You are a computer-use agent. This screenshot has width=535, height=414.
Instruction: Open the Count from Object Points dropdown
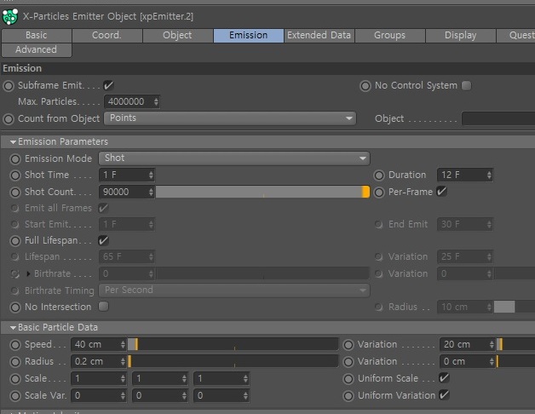tap(230, 118)
